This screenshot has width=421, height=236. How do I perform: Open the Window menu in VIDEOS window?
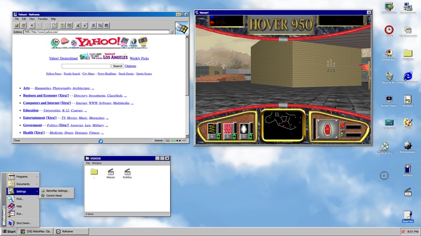[x=97, y=163]
